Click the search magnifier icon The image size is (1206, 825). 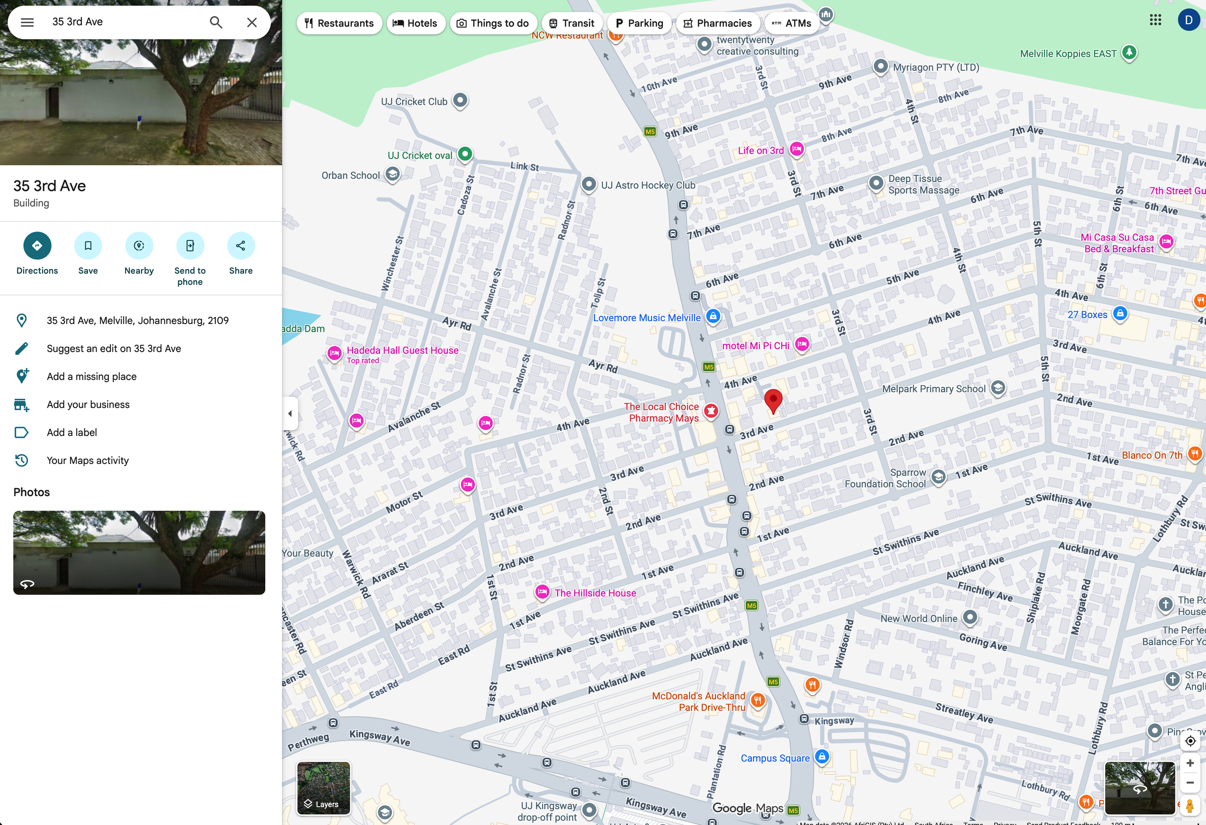[x=216, y=22]
